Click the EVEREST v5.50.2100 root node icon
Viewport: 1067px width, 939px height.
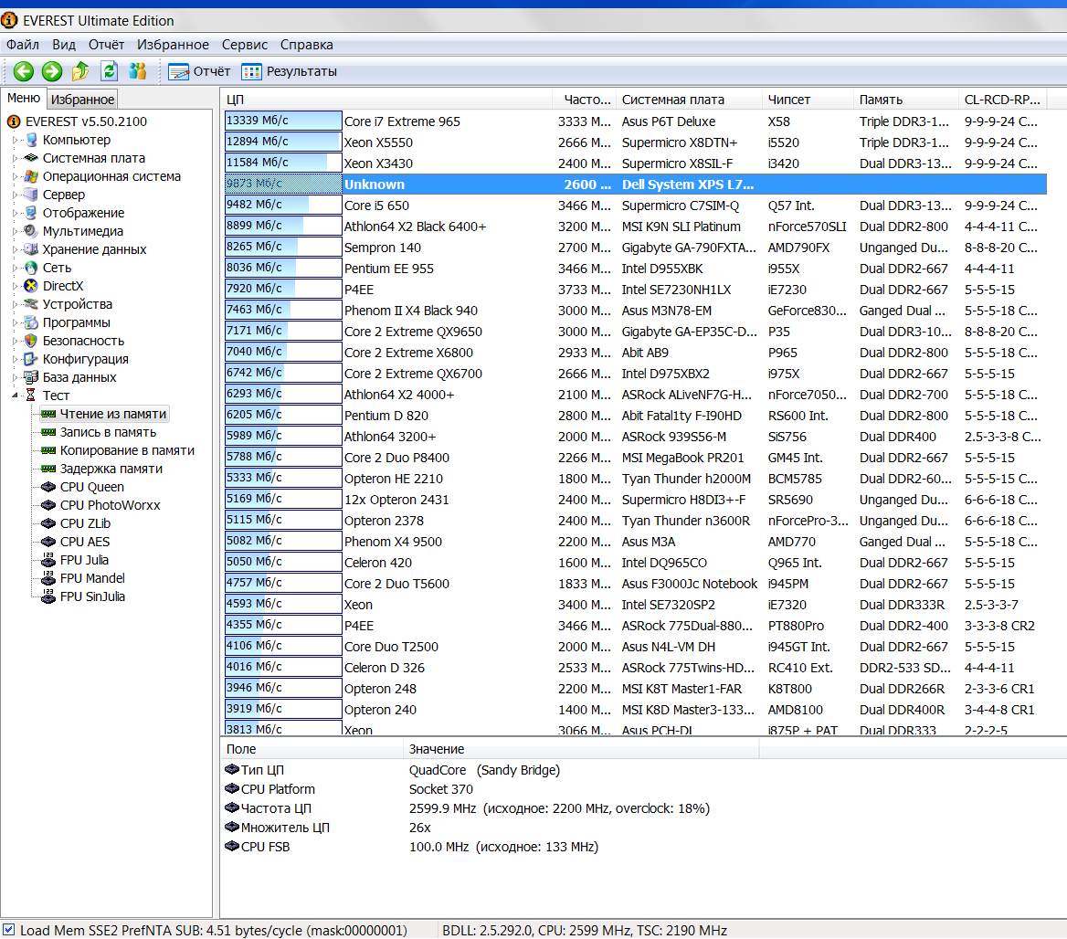(x=14, y=121)
